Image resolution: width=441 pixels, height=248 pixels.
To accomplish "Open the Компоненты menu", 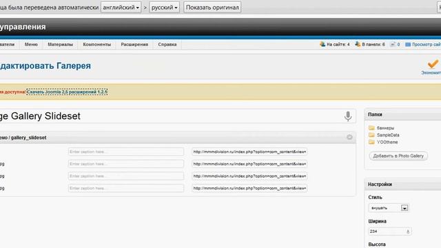I will coord(96,44).
